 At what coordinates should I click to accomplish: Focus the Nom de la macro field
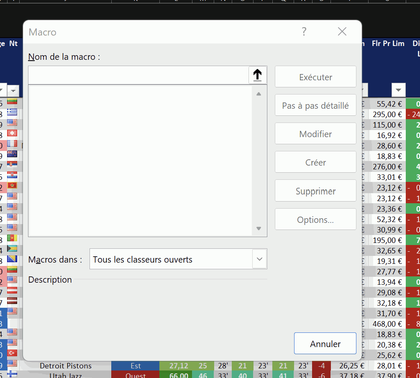(138, 75)
